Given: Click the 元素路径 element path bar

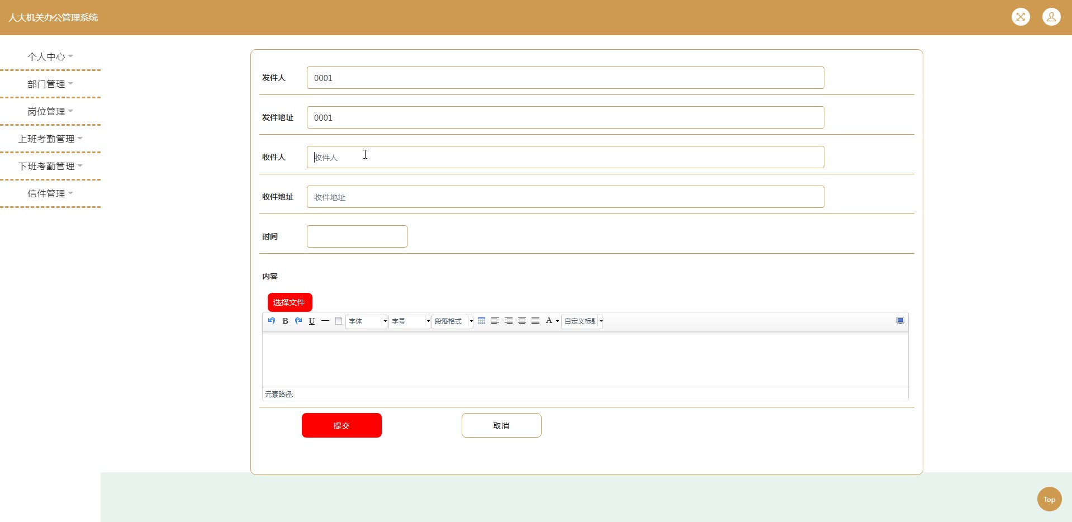Looking at the screenshot, I should point(585,394).
